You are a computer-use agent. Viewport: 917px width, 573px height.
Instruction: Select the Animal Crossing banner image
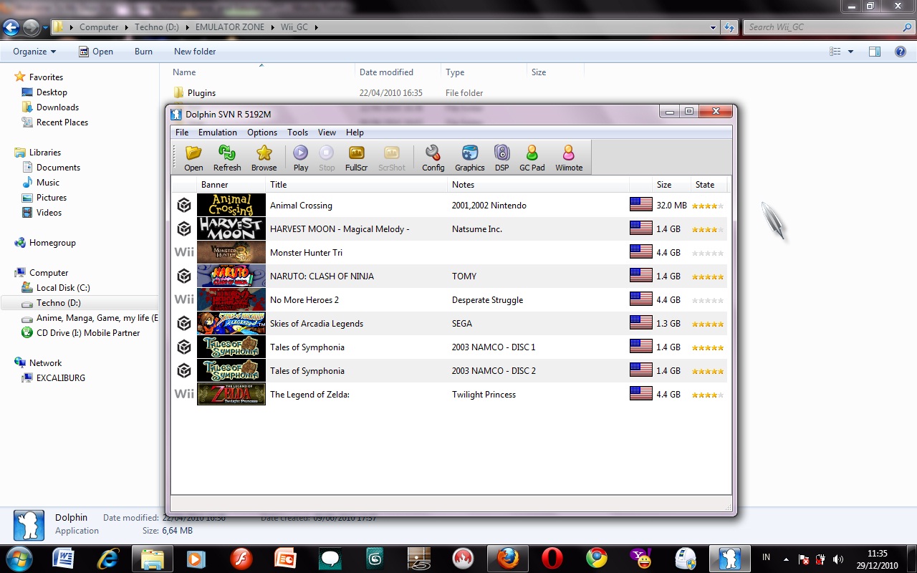[231, 206]
